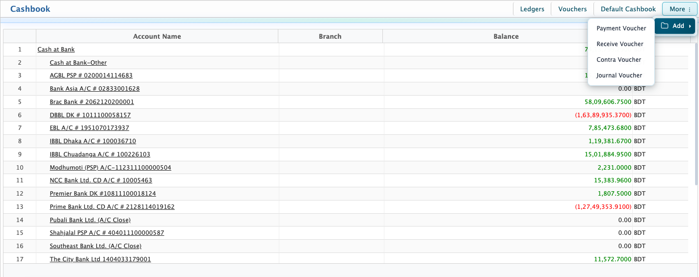Click the Balance column header

click(x=506, y=36)
